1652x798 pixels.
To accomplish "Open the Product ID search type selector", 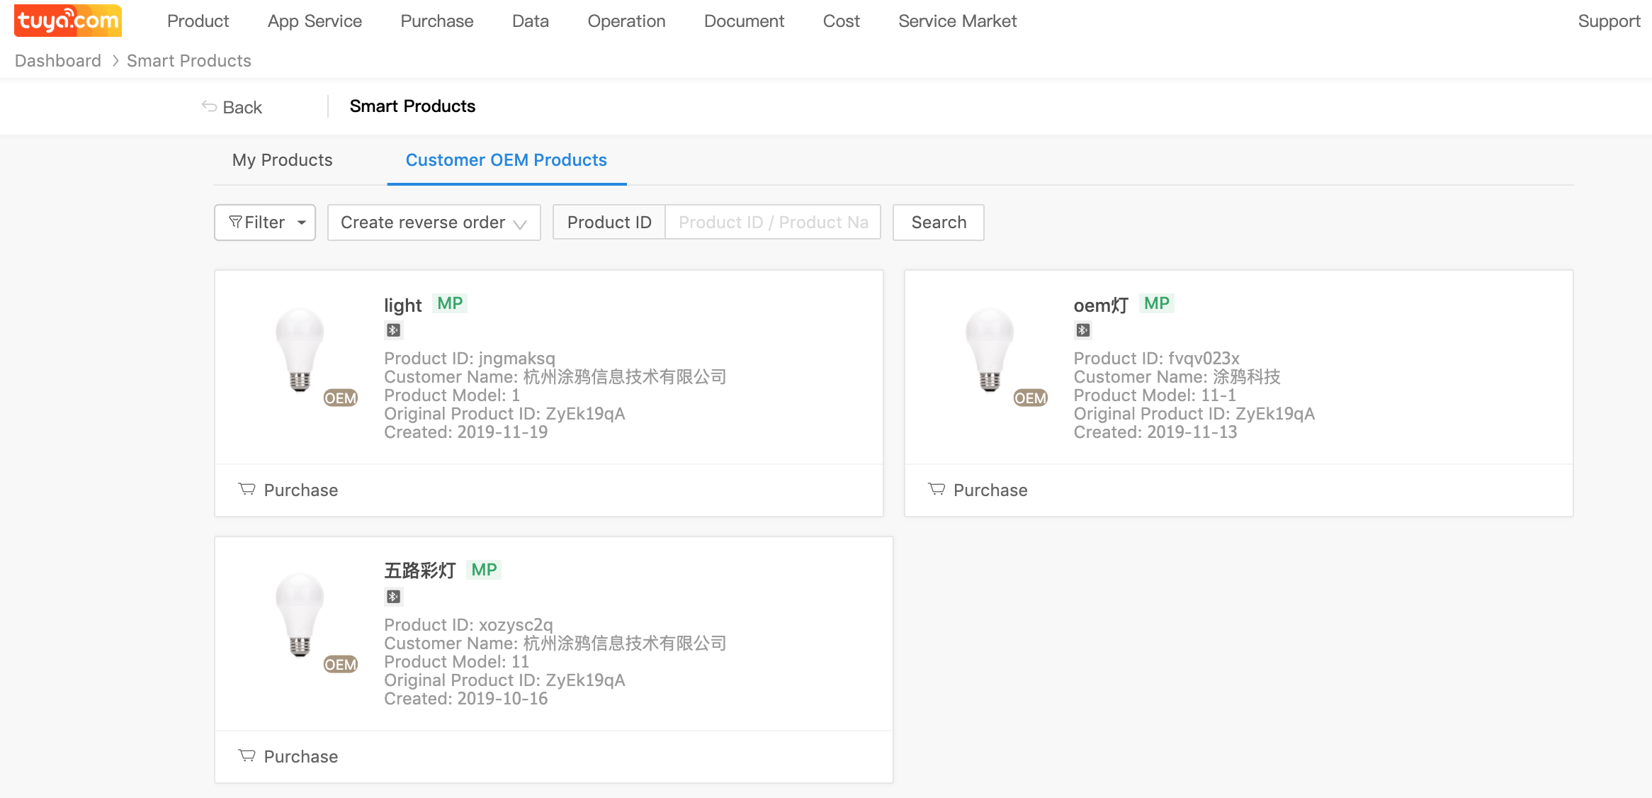I will coord(609,223).
